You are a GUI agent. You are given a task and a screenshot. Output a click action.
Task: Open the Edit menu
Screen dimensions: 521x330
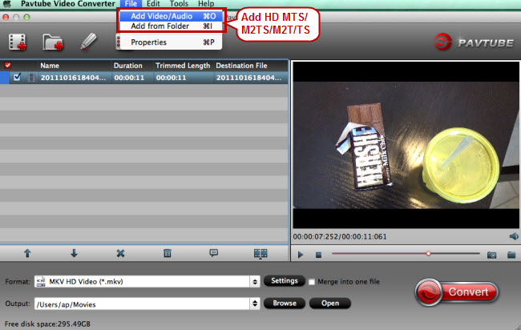(x=153, y=4)
